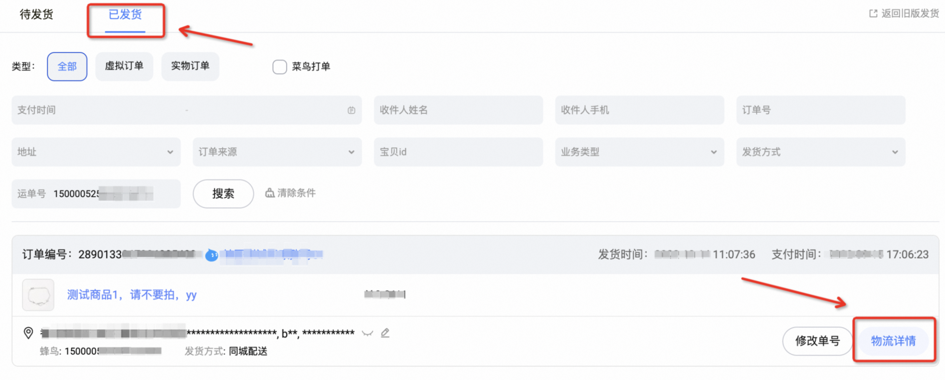Enable the 菜鸟打单 checkbox
945x380 pixels.
(x=280, y=67)
